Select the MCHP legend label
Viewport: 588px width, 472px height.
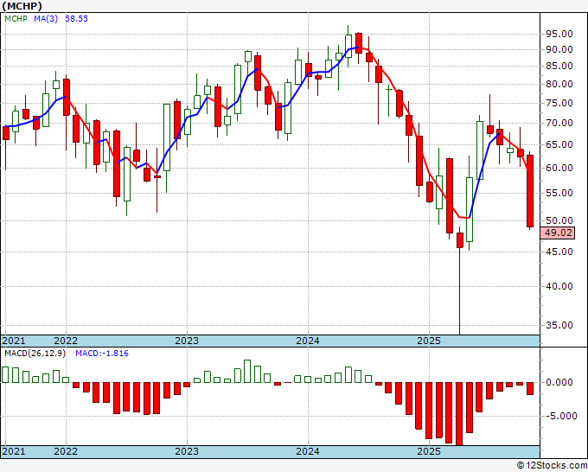point(16,19)
